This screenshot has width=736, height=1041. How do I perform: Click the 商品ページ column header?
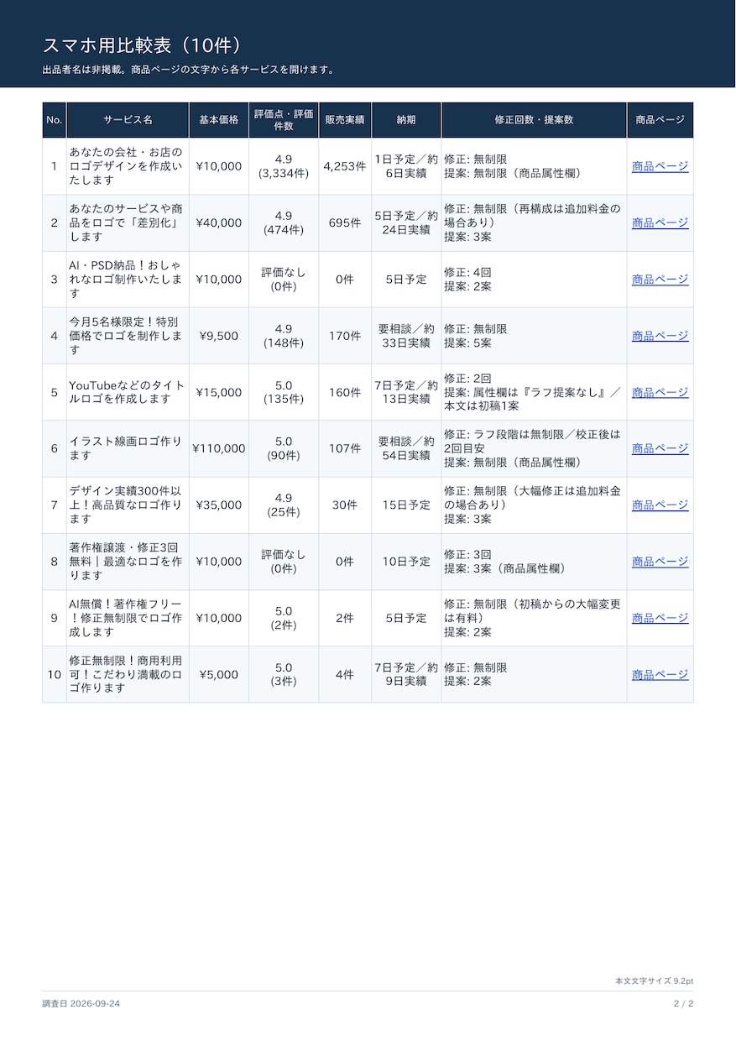tap(660, 120)
